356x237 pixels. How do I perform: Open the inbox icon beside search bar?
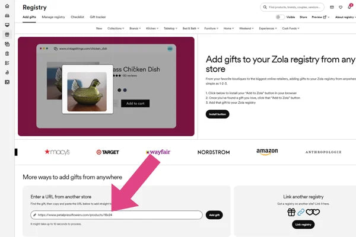point(332,7)
